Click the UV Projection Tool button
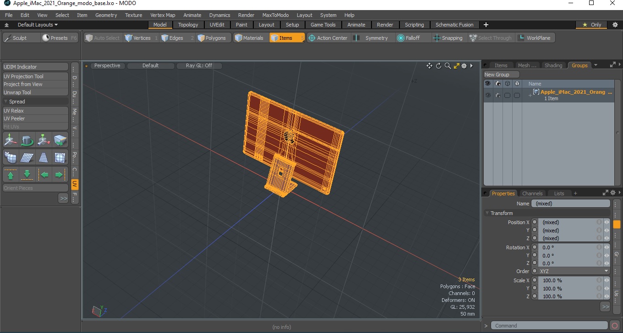Screen dimensions: 623x333 (x=36, y=76)
